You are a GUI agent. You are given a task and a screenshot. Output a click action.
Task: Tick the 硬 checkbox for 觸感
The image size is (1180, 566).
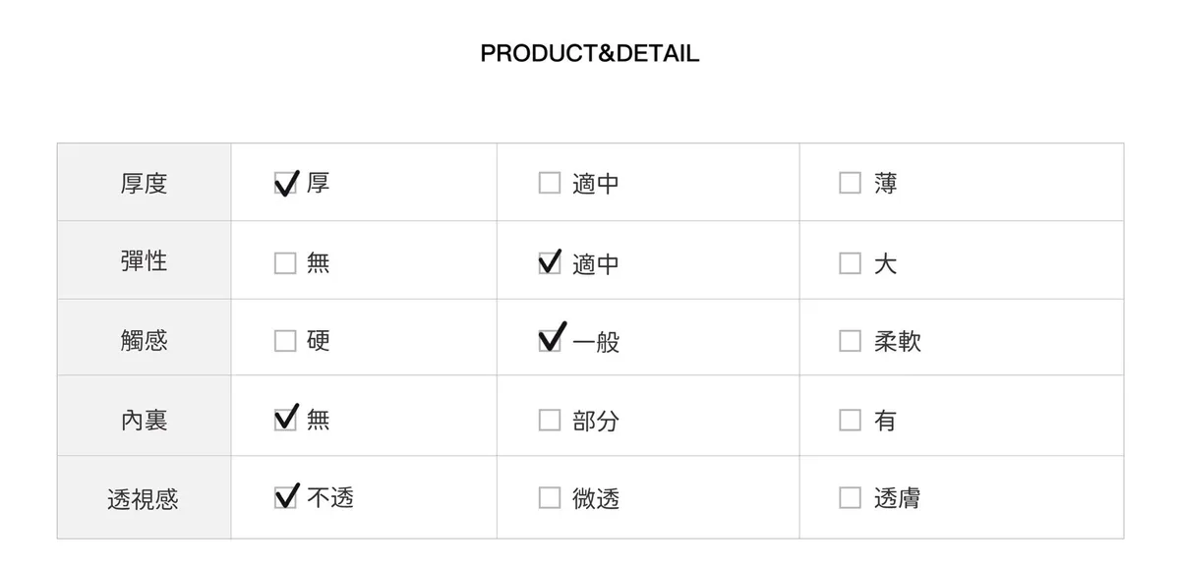coord(285,341)
